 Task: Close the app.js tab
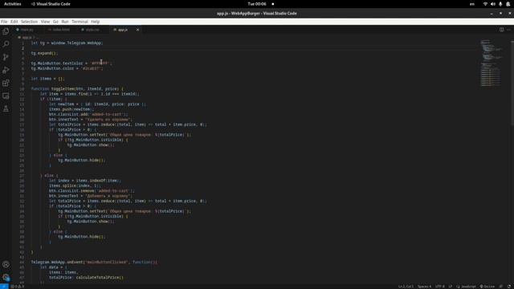(137, 30)
